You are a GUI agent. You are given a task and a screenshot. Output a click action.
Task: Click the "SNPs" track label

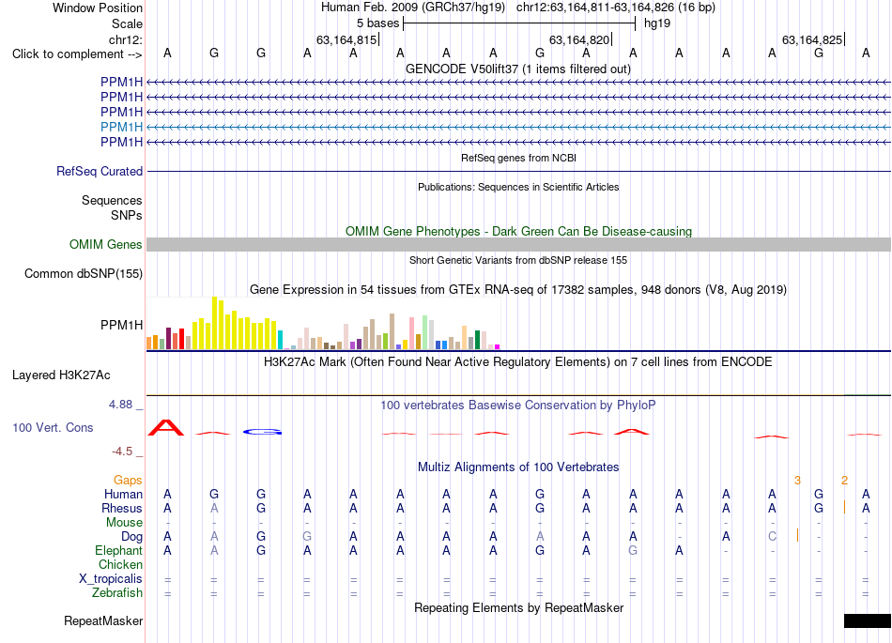coord(127,215)
